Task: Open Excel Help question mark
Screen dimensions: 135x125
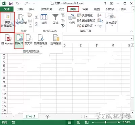Action: click(x=105, y=3)
